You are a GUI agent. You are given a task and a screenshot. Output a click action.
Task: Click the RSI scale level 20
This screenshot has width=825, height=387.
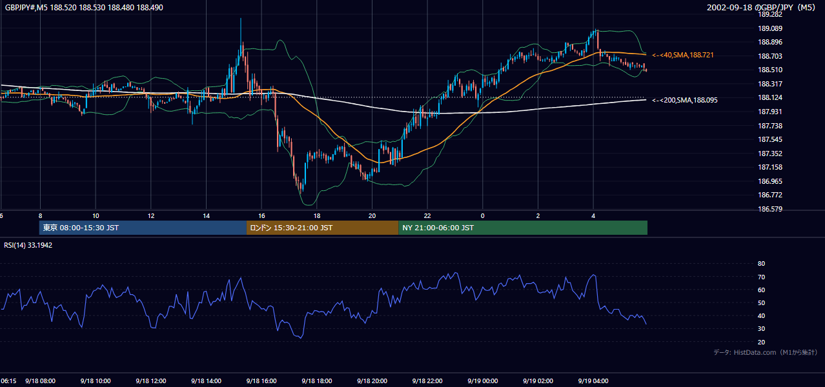click(x=761, y=342)
